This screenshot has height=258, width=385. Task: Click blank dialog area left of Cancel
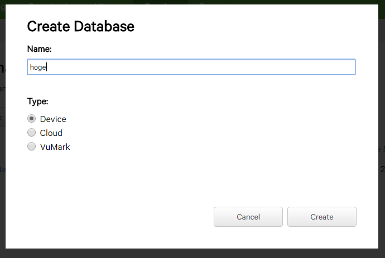click(112, 217)
